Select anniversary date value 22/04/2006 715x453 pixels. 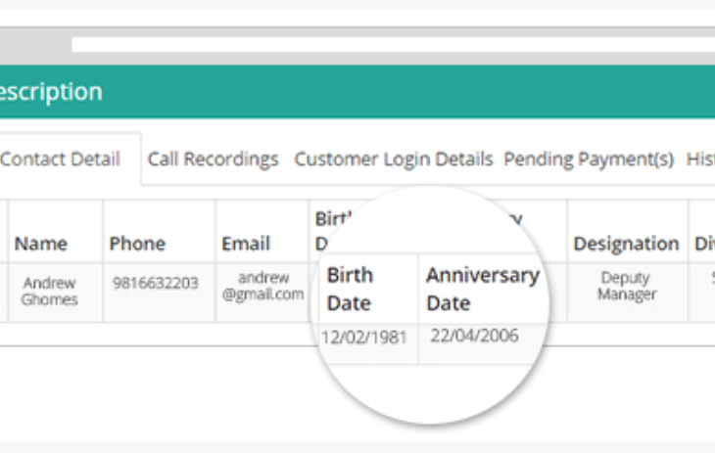[474, 336]
